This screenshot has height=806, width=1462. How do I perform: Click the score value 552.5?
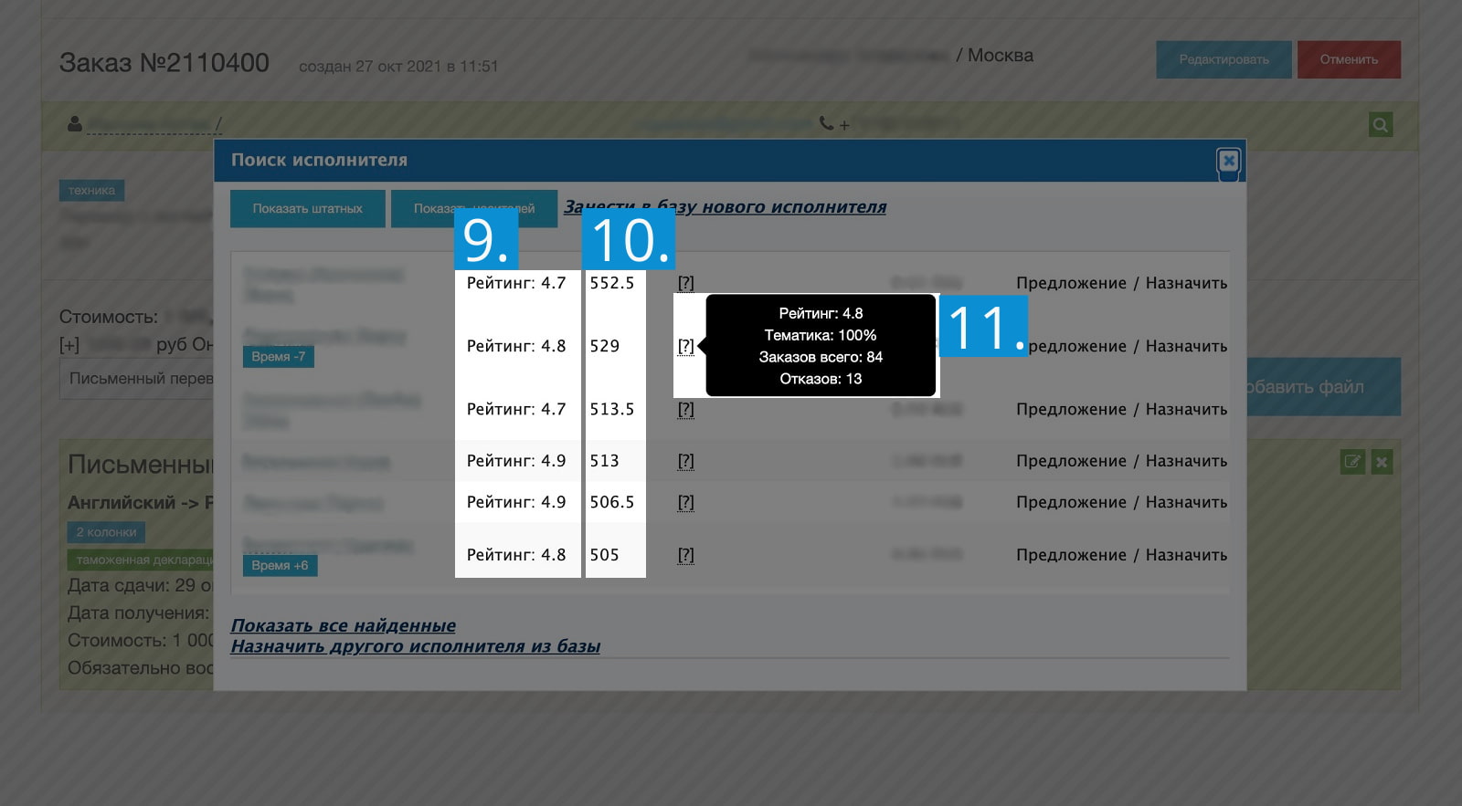[x=611, y=283]
